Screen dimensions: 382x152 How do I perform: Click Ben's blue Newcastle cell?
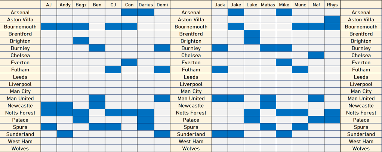coord(97,105)
